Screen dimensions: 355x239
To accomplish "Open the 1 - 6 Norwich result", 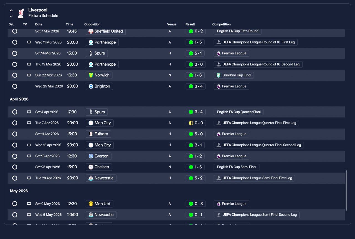I will tap(196, 75).
